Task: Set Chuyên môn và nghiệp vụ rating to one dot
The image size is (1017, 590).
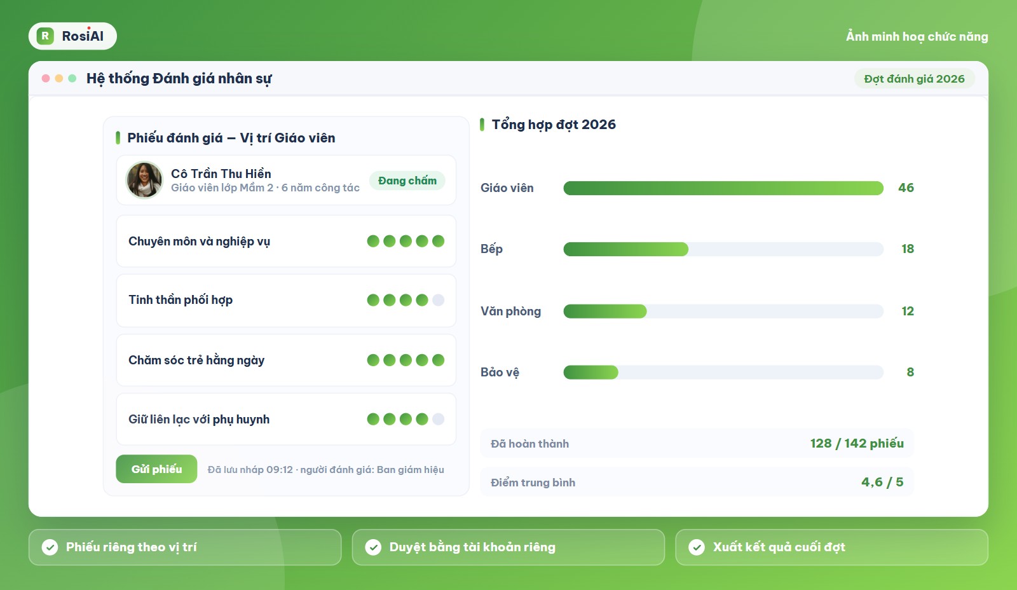Action: click(373, 241)
